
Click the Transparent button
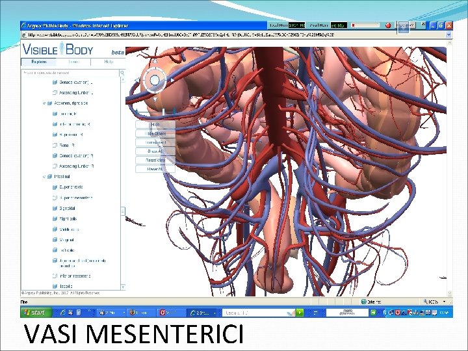coord(155,142)
